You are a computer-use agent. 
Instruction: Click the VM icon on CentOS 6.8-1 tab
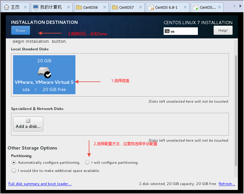(151, 7)
